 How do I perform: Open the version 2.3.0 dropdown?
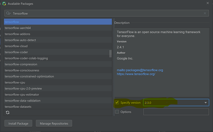click(176, 103)
